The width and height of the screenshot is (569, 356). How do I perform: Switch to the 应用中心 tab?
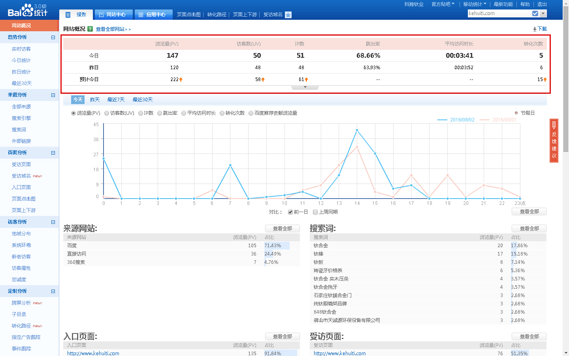coord(153,15)
